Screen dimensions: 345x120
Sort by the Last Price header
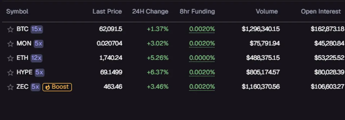pyautogui.click(x=107, y=12)
